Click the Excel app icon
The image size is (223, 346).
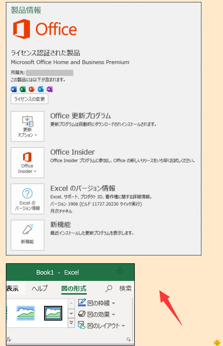click(23, 89)
